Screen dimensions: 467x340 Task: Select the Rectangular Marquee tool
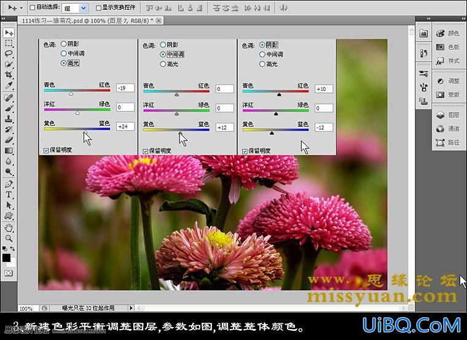pos(9,44)
